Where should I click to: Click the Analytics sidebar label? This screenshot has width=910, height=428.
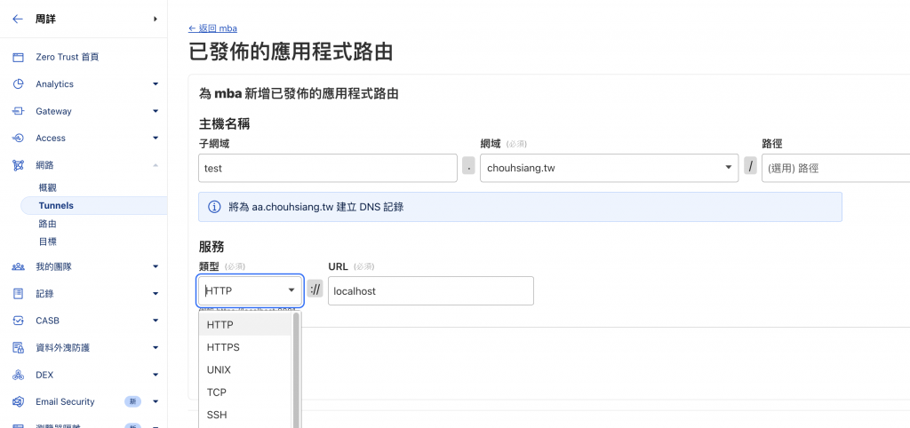pos(54,84)
